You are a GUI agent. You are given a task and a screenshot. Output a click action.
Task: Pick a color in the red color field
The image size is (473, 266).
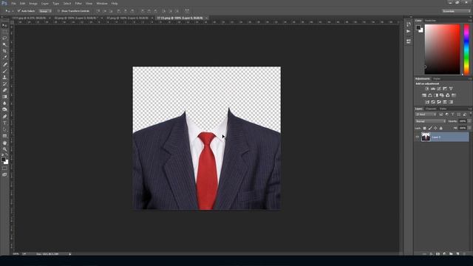coord(442,50)
